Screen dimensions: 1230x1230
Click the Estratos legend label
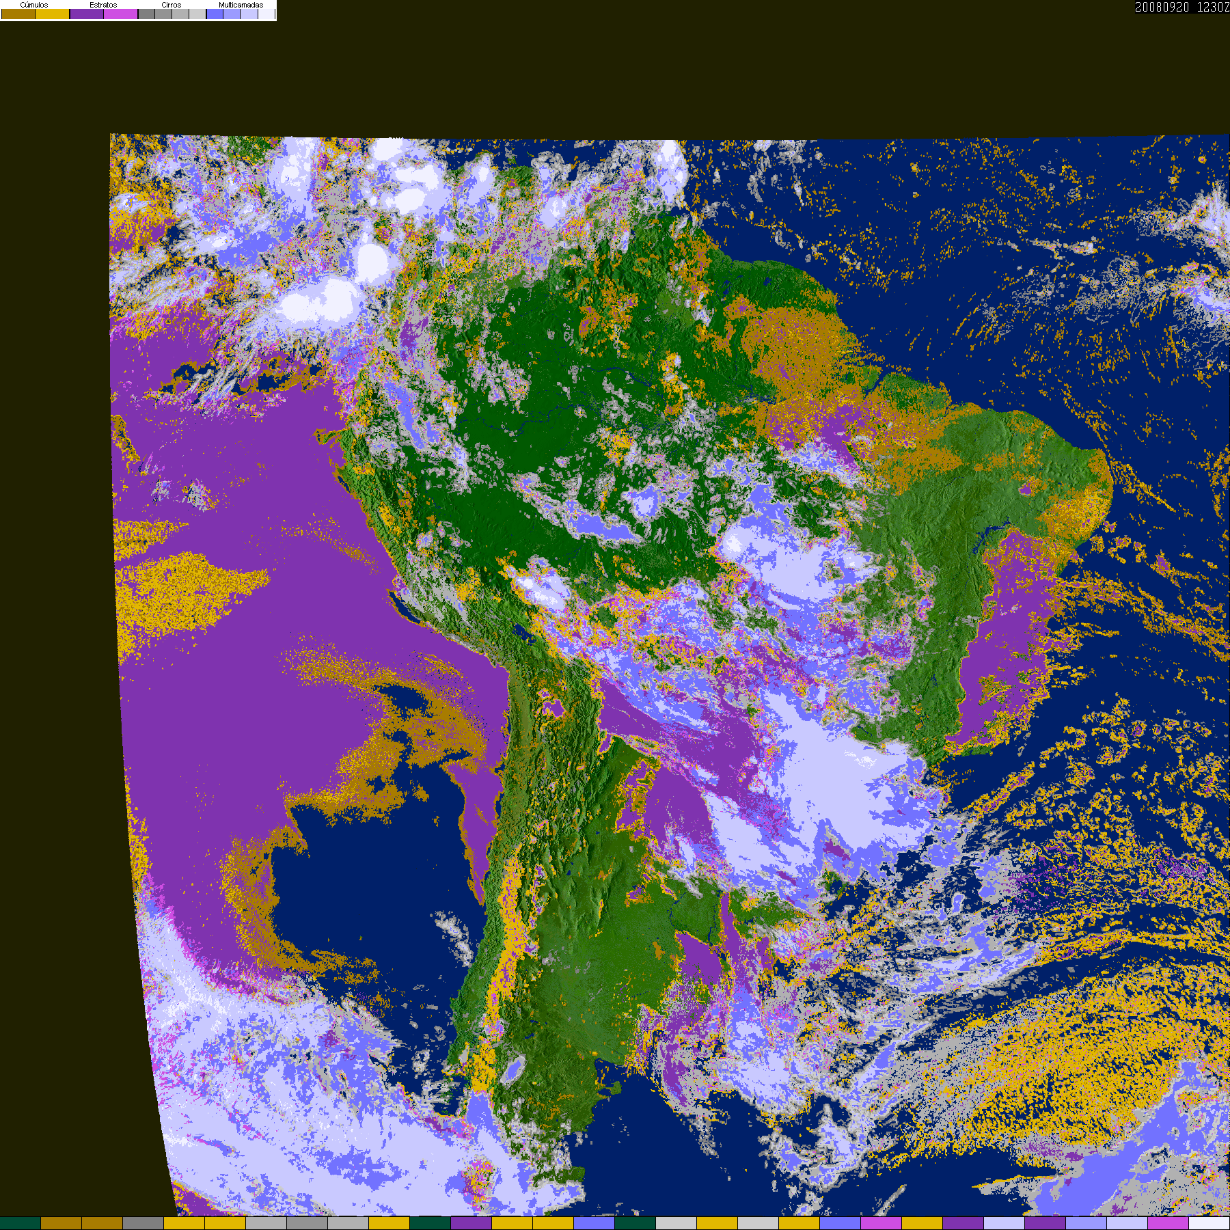(x=103, y=5)
